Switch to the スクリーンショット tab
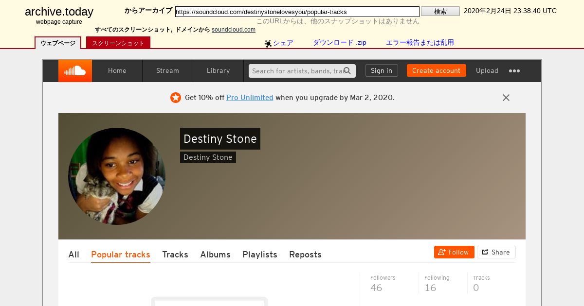 point(118,43)
